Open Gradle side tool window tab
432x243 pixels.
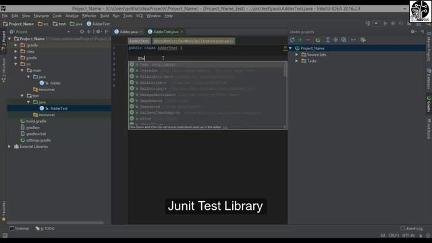[x=429, y=104]
